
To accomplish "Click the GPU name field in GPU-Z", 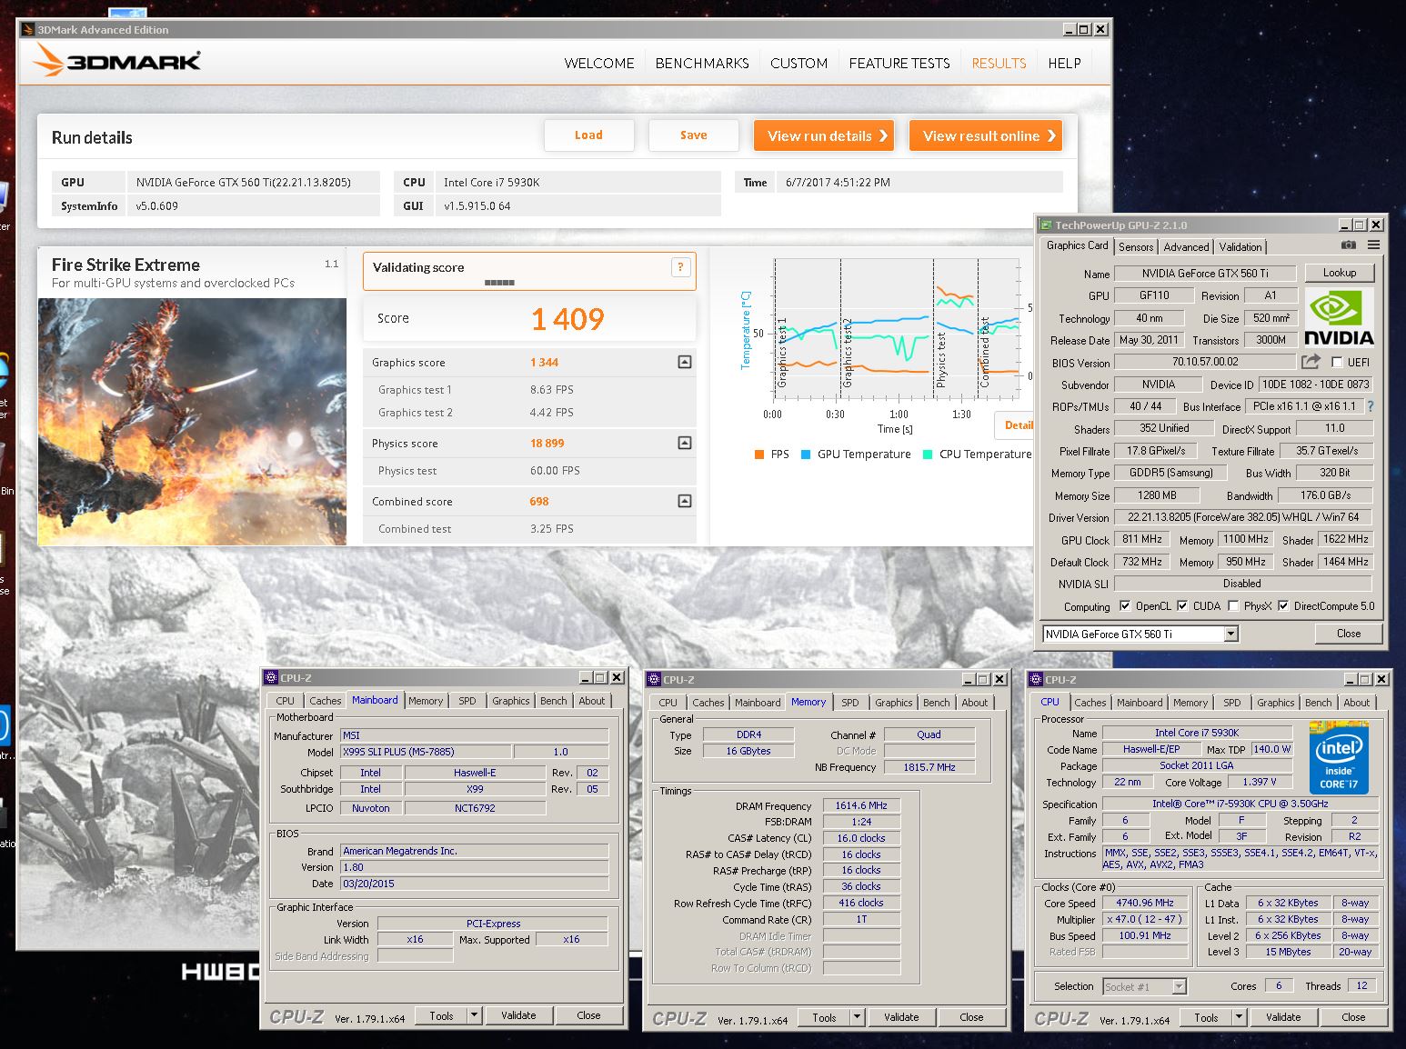I will tap(1205, 273).
